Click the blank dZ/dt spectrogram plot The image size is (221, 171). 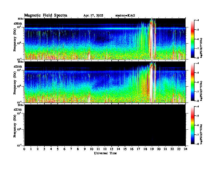pos(105,125)
